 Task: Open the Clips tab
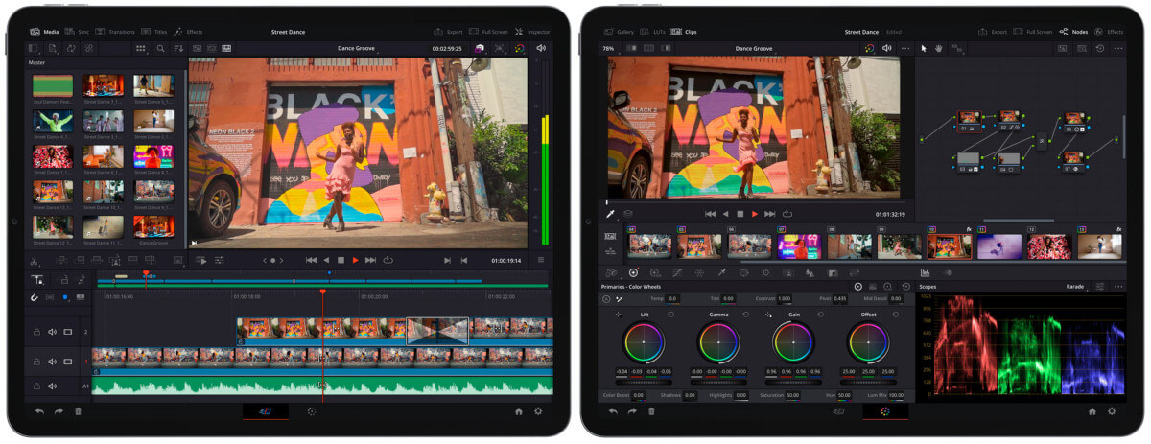coord(685,32)
